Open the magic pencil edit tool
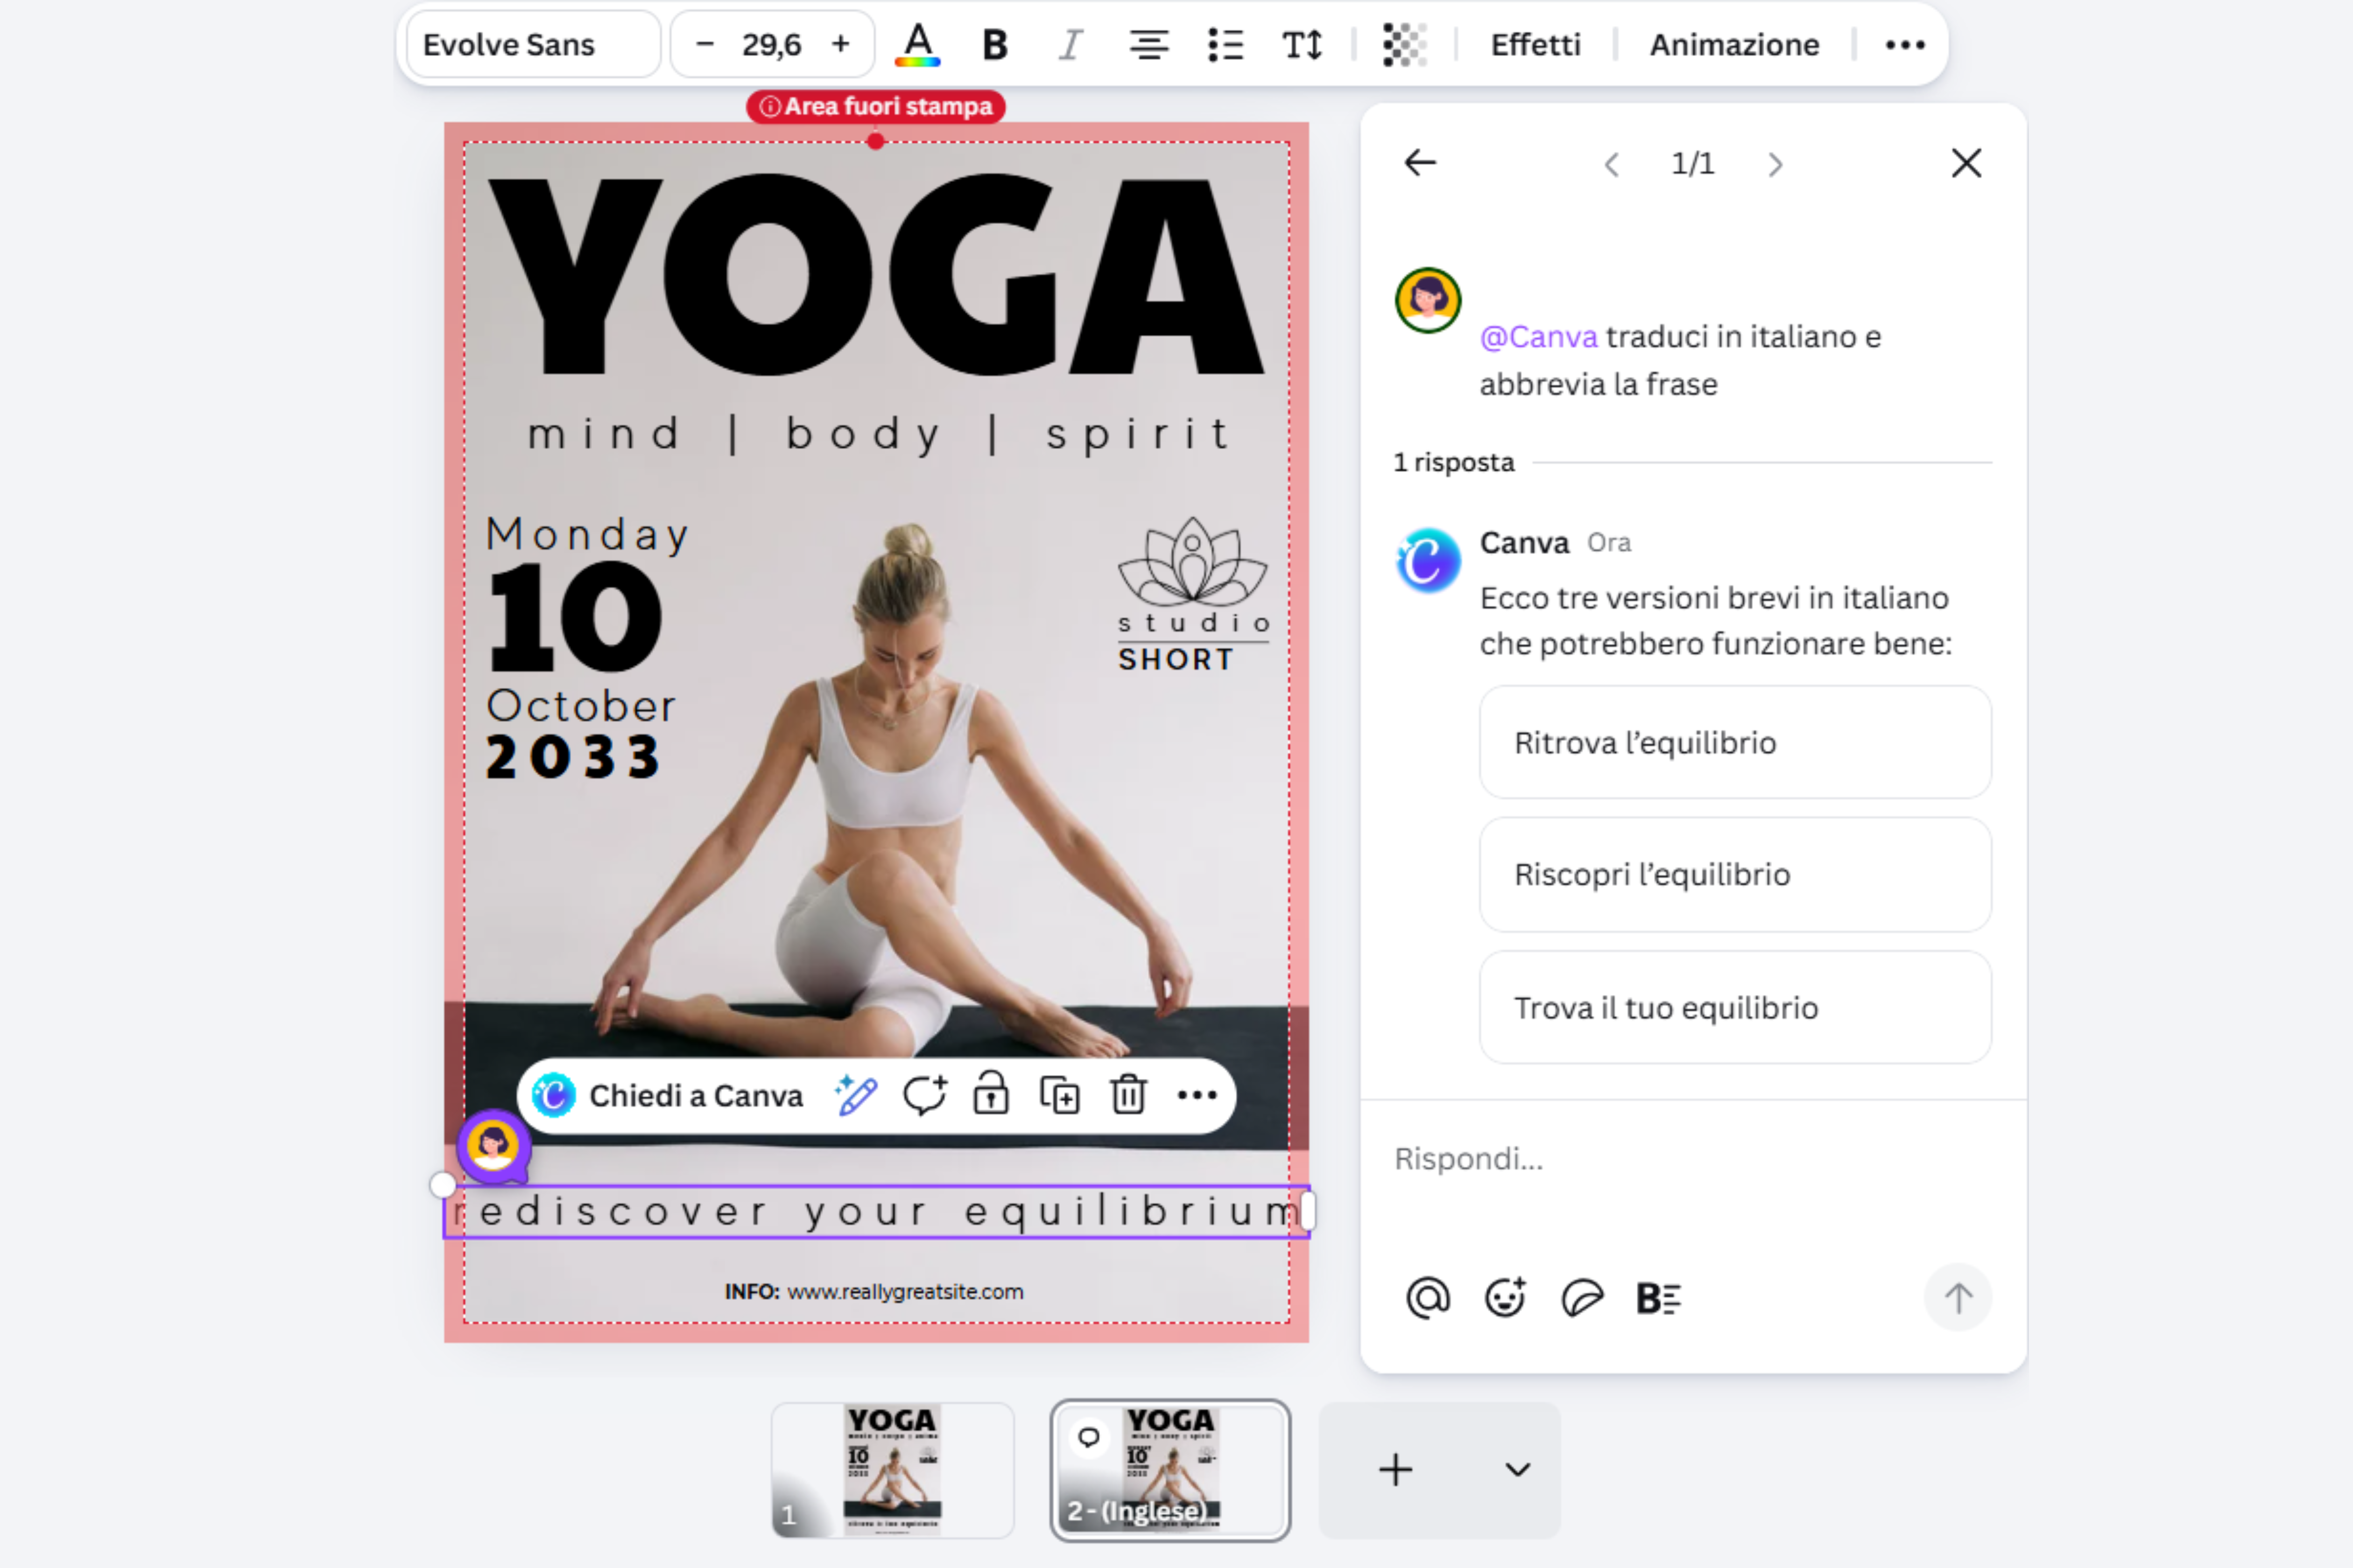Viewport: 2353px width, 1568px height. point(856,1096)
